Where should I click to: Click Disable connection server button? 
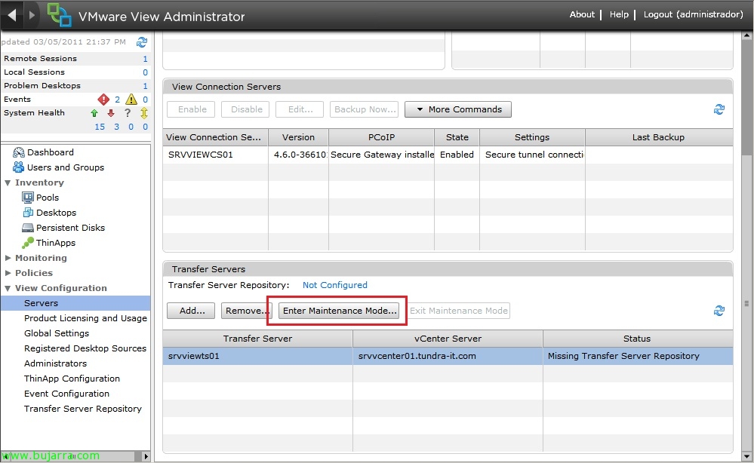[x=246, y=109]
